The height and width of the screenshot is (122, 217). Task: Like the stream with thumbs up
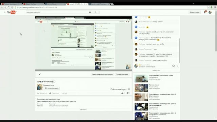(x=122, y=93)
